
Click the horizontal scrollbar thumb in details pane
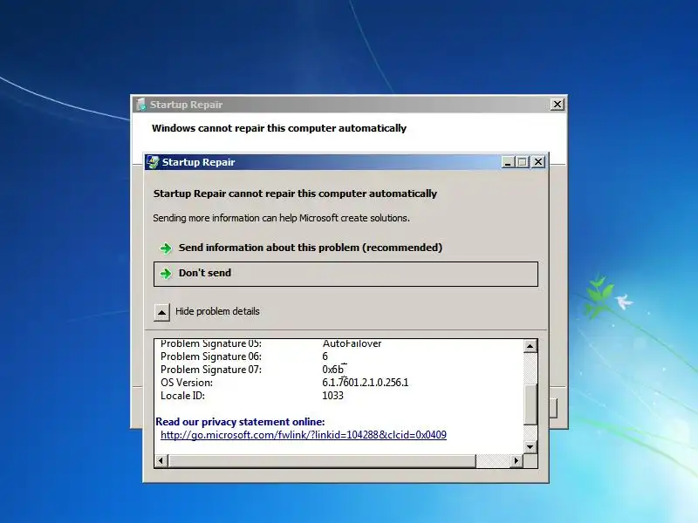point(322,461)
